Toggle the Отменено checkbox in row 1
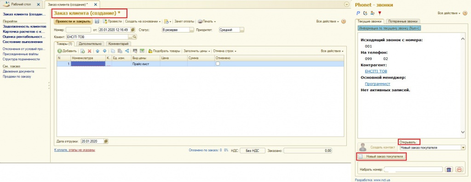This screenshot has width=471, height=182. pos(218,64)
